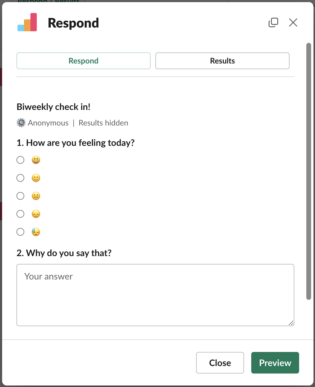Click the gear icon beside Anonymous
This screenshot has width=315, height=387.
[x=21, y=123]
